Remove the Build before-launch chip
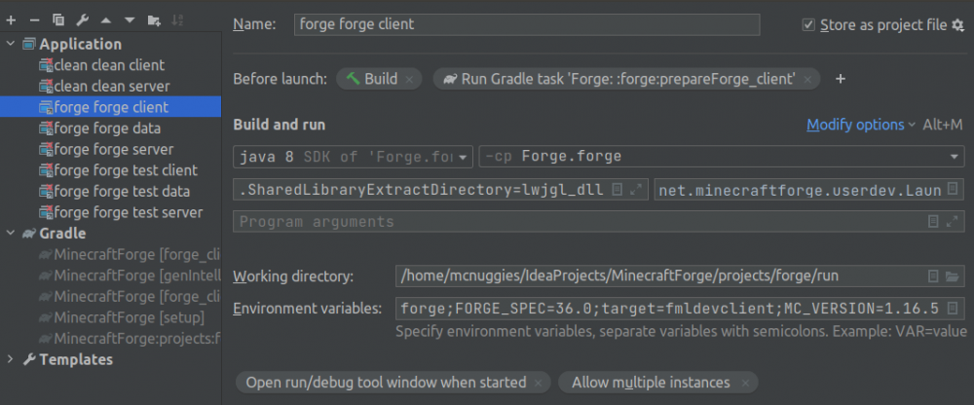This screenshot has width=974, height=405. tap(409, 80)
